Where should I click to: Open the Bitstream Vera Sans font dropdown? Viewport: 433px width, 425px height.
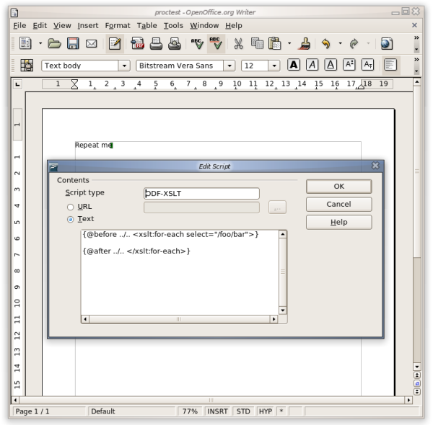click(229, 66)
